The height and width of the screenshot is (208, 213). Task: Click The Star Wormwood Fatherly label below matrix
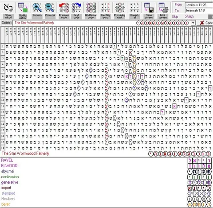[x=25, y=153]
